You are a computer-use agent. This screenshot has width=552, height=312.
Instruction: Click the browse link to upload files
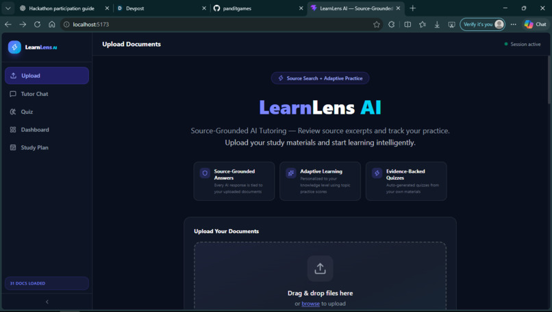tap(310, 304)
